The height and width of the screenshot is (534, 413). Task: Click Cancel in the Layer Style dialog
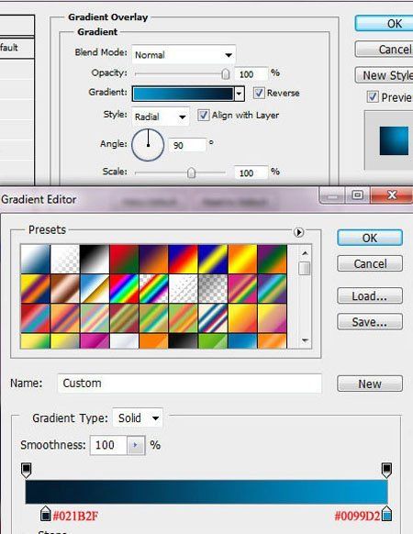pyautogui.click(x=384, y=50)
